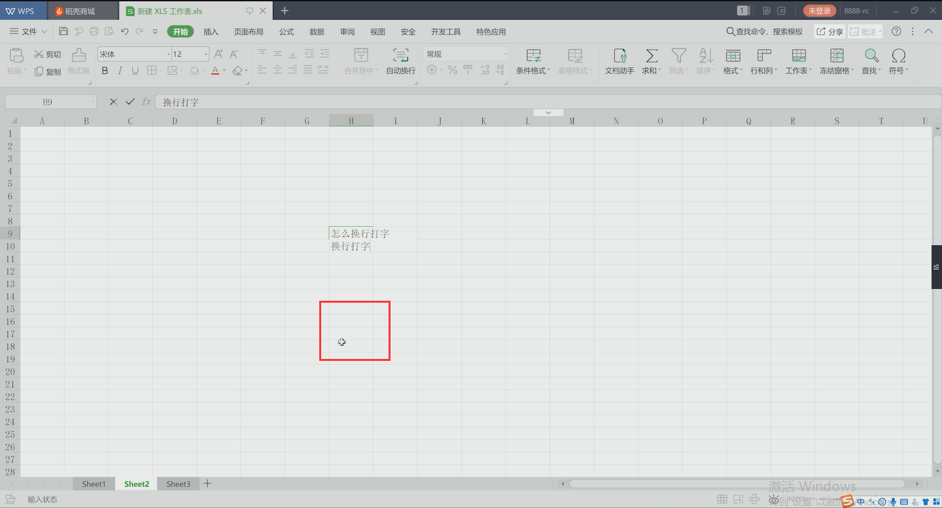Image resolution: width=942 pixels, height=508 pixels.
Task: Select the Sheet1 worksheet tab
Action: click(94, 484)
